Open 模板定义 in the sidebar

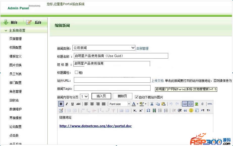coord(15,57)
